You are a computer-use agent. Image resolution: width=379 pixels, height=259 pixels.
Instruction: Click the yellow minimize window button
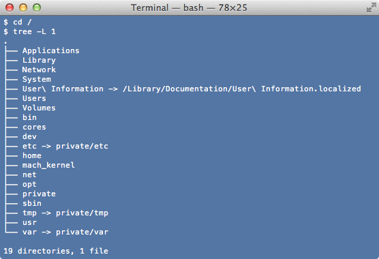23,7
